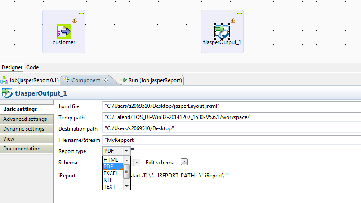Close the Component tab
Screen dimensions: 361x203
pyautogui.click(x=106, y=80)
